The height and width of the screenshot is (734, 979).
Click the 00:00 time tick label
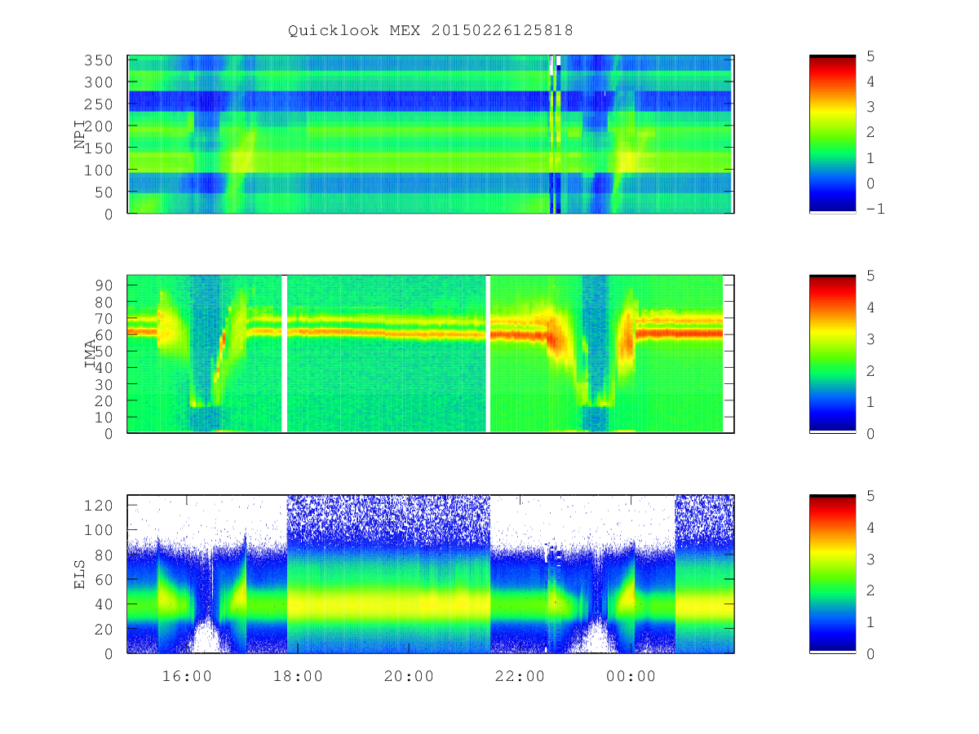(x=631, y=676)
